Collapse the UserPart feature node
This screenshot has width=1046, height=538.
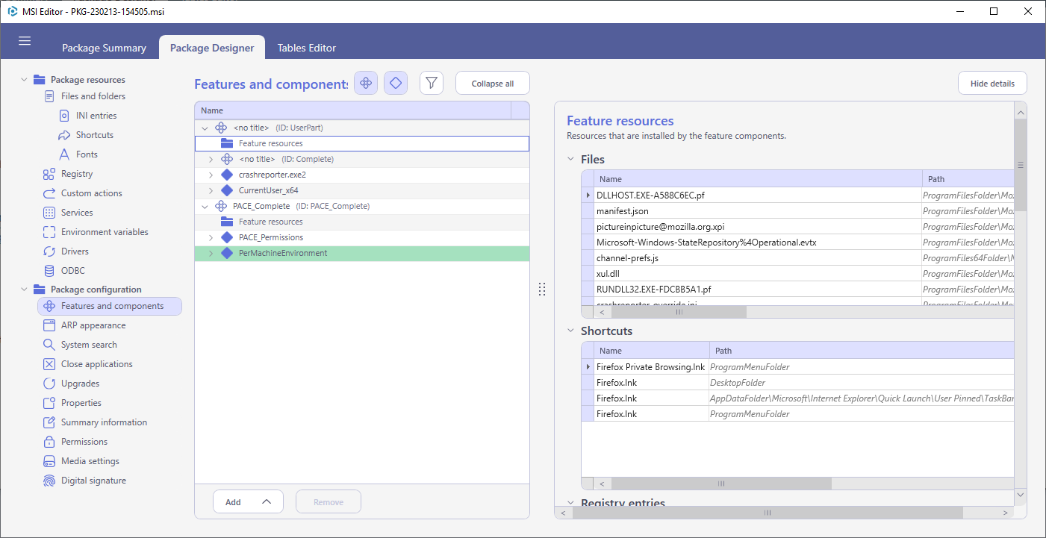(205, 128)
